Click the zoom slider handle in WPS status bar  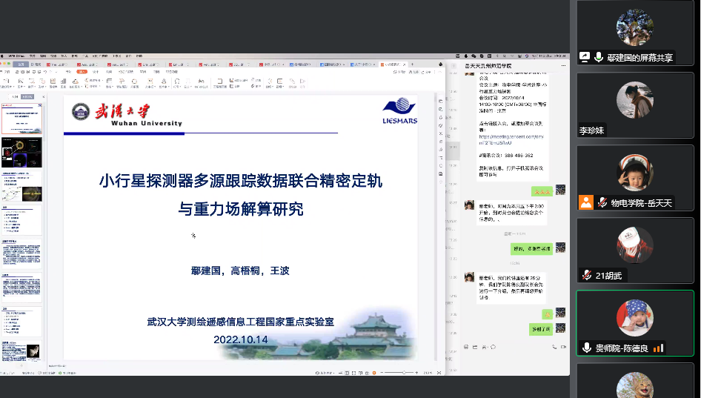(404, 373)
